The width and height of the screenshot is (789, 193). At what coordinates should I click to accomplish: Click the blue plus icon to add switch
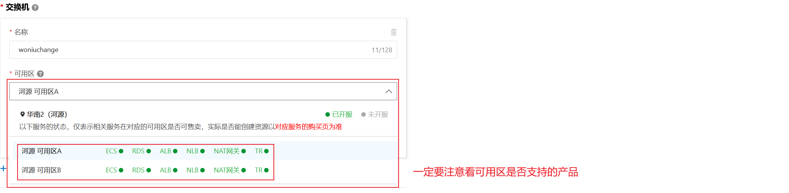3,168
